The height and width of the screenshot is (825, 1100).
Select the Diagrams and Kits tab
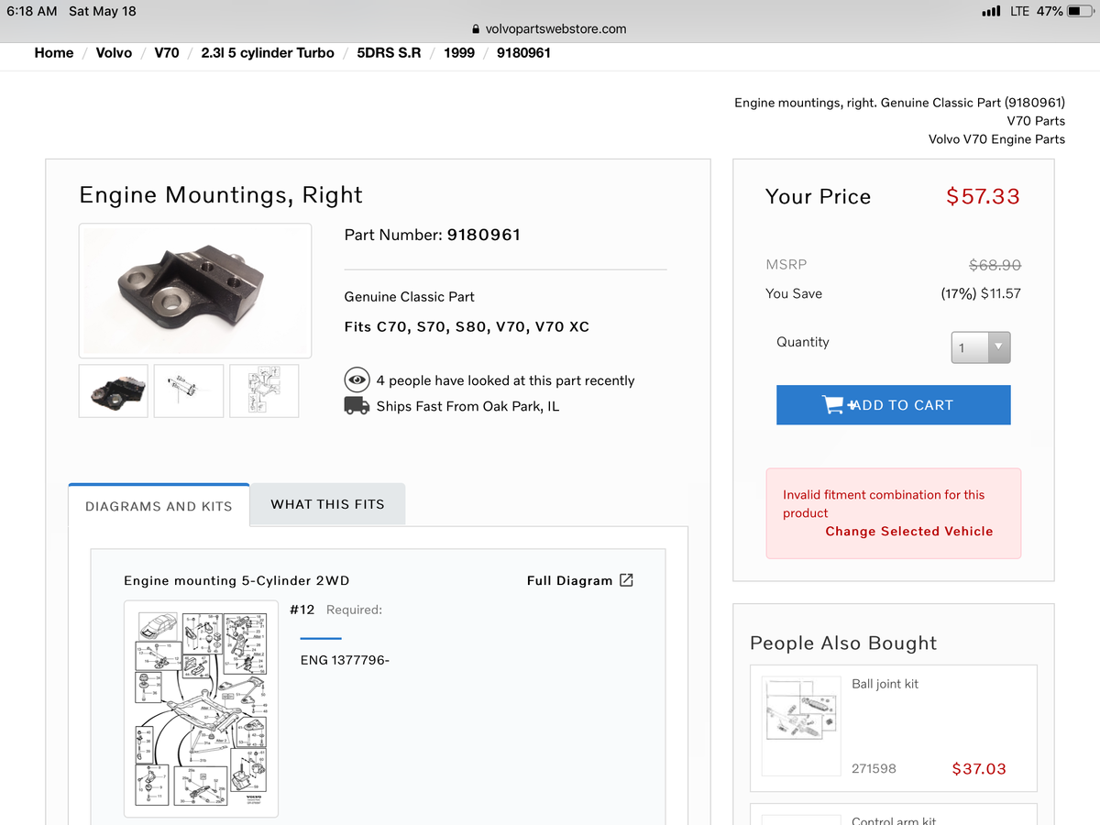click(x=159, y=506)
